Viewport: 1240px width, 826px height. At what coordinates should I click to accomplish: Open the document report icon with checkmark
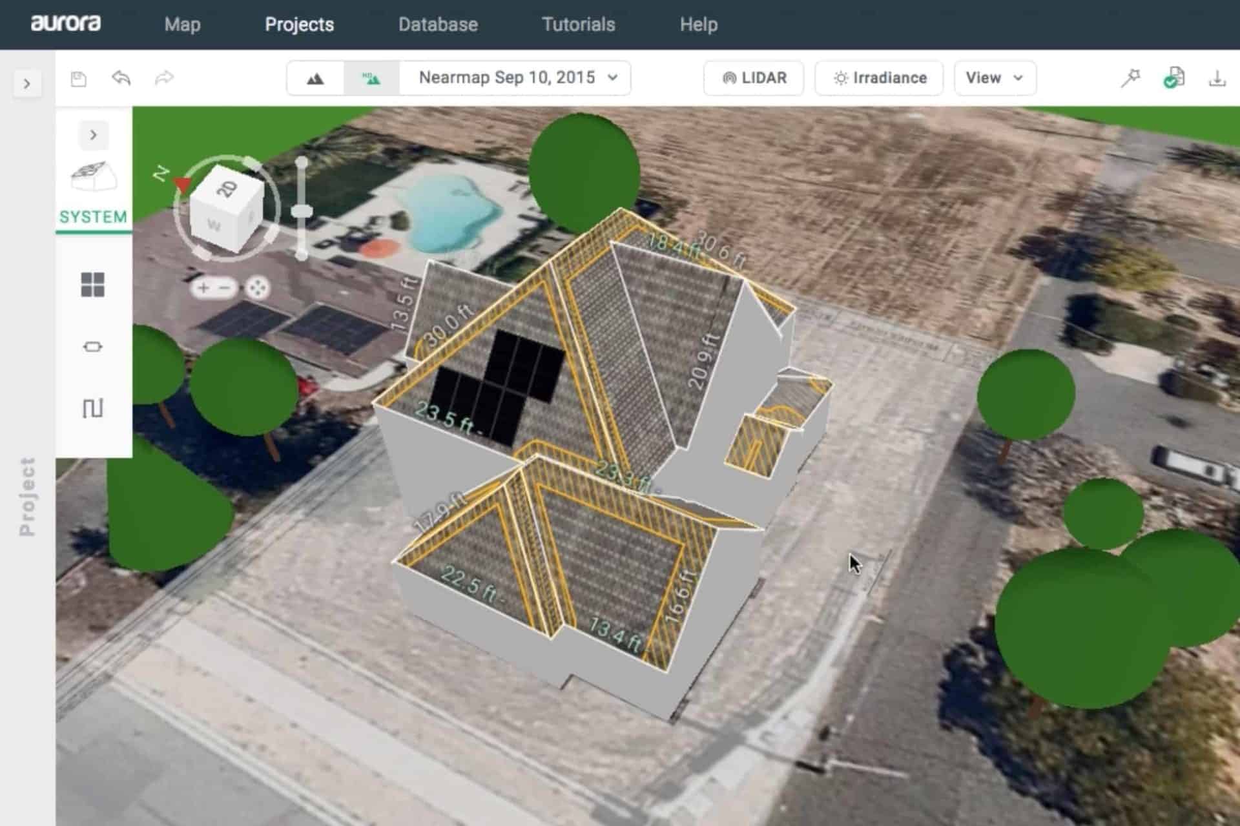pos(1174,78)
